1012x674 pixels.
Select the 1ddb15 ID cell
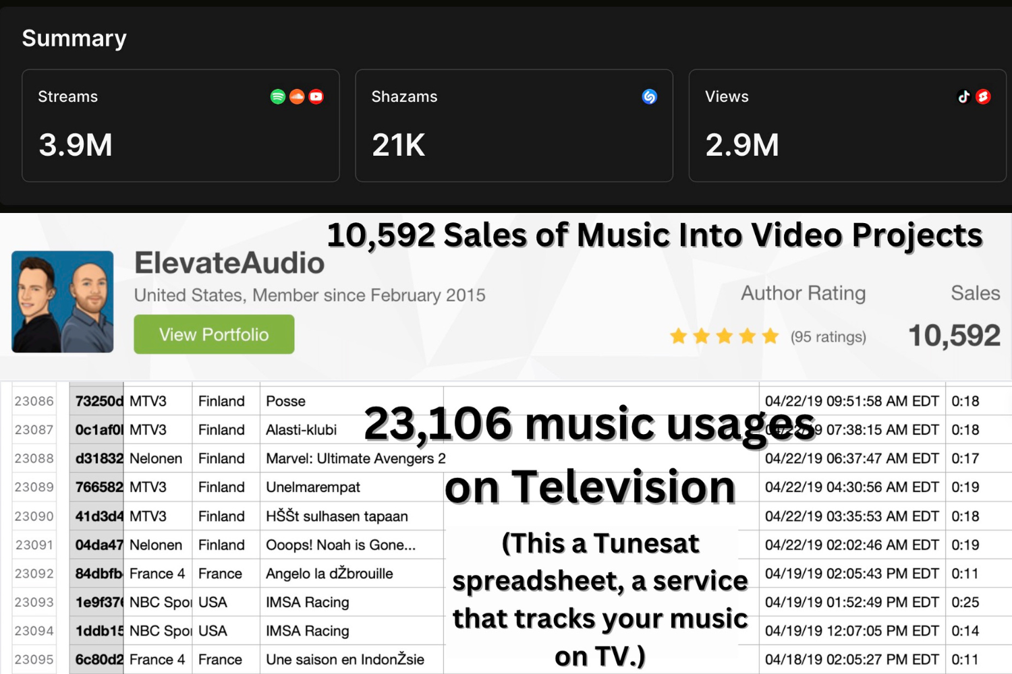pyautogui.click(x=97, y=631)
